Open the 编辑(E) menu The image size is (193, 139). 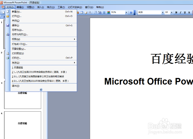pos(20,7)
